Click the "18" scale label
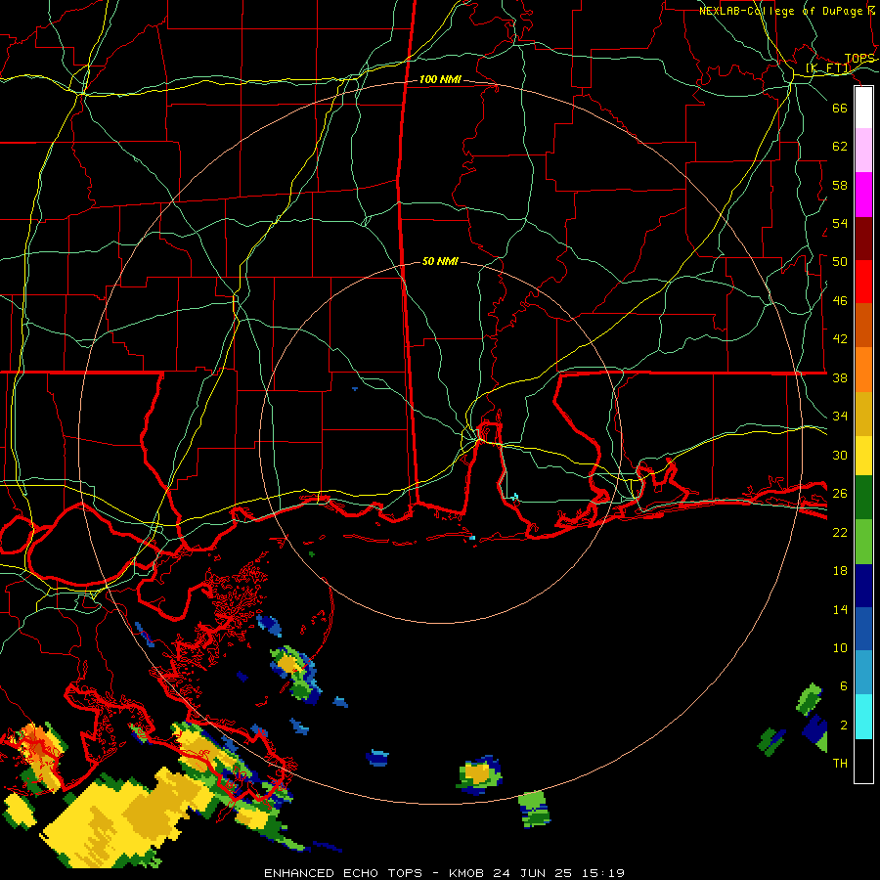The image size is (880, 880). coord(840,571)
